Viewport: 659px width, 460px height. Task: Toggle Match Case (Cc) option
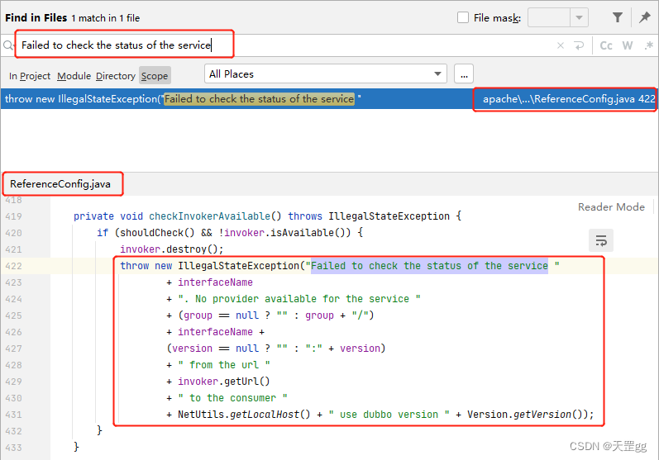click(605, 45)
